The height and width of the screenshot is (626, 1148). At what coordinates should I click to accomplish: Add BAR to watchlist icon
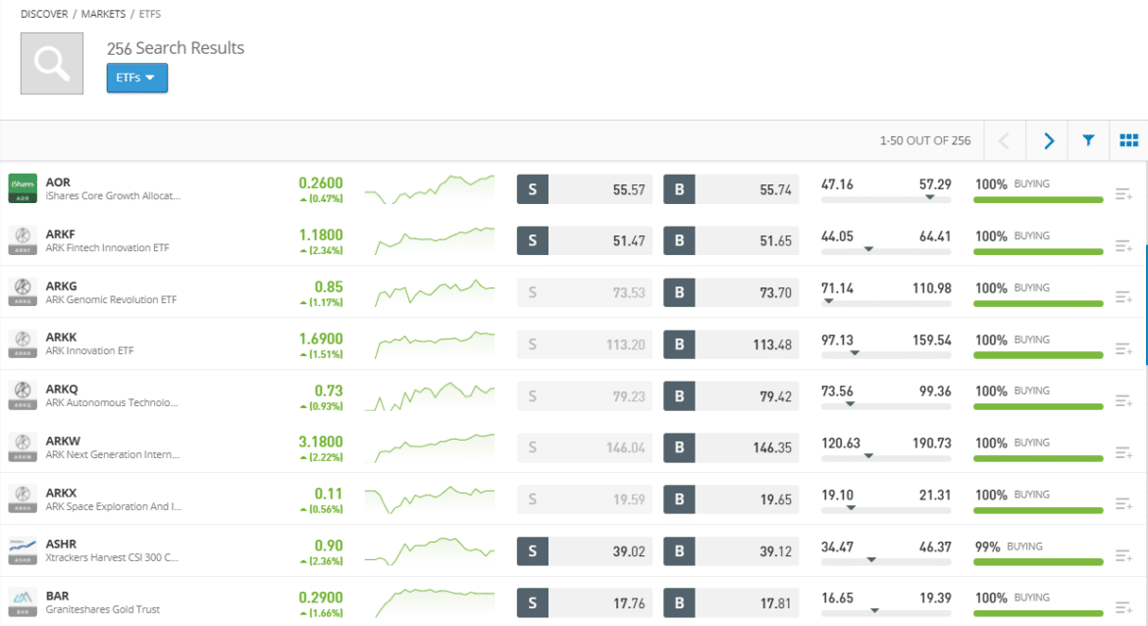click(1123, 606)
